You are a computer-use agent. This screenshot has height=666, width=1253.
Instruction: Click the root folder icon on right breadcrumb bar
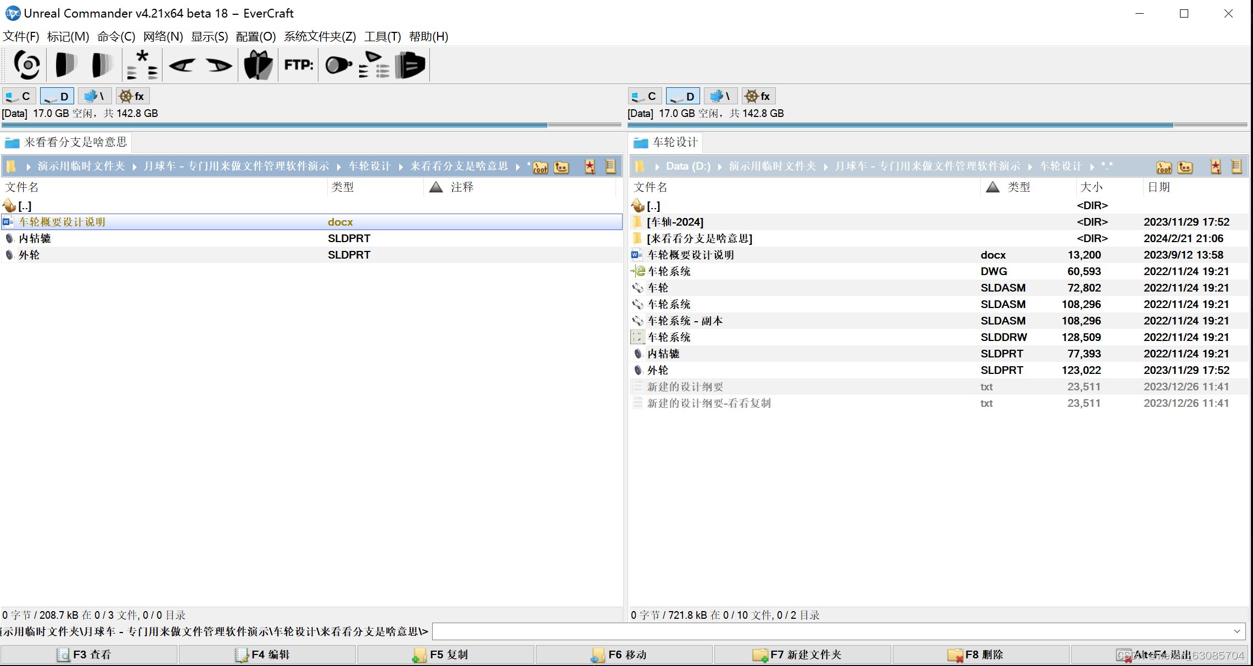tap(1164, 167)
